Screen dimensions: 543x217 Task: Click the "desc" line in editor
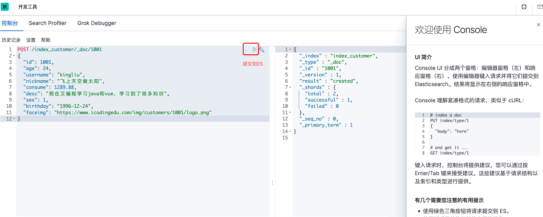click(96, 93)
